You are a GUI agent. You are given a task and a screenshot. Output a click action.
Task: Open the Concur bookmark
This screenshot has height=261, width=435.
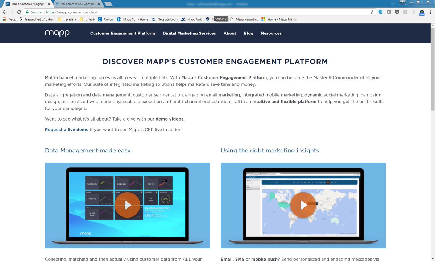point(106,19)
